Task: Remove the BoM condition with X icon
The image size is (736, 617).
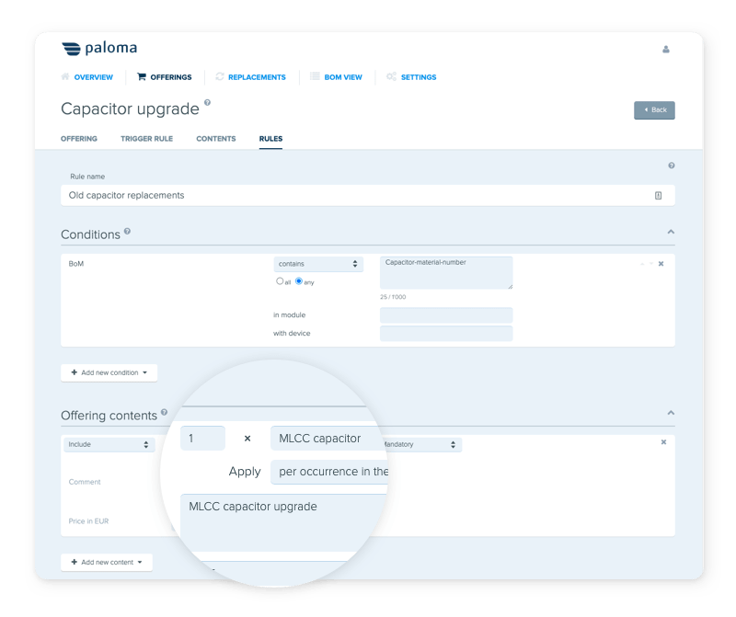Action: [661, 264]
